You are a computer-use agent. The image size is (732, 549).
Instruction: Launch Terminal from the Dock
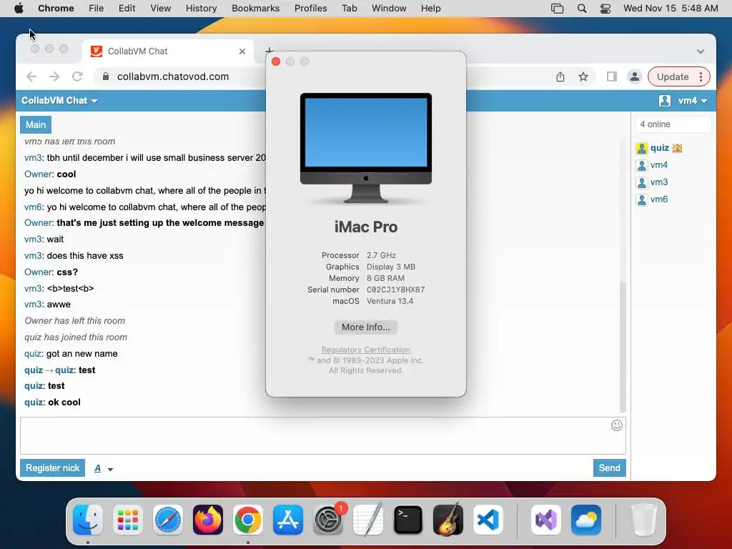click(408, 520)
